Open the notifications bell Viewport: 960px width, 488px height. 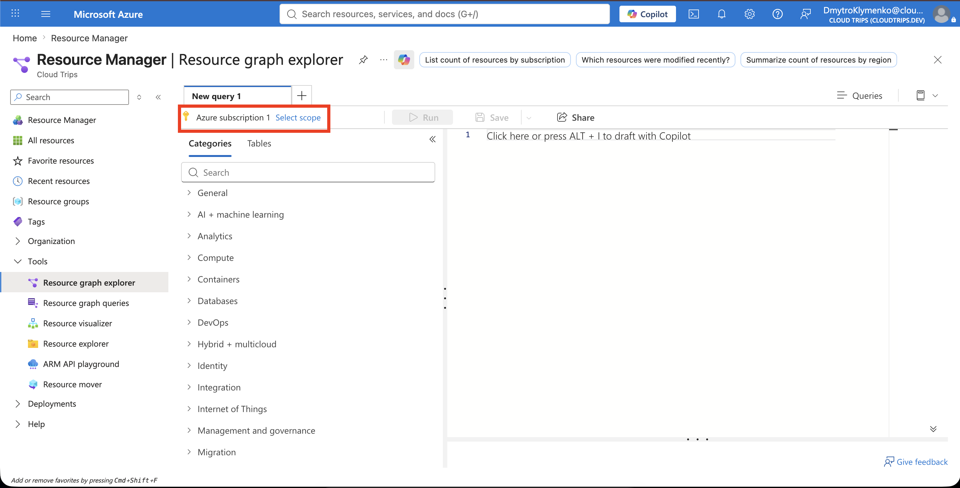coord(721,14)
